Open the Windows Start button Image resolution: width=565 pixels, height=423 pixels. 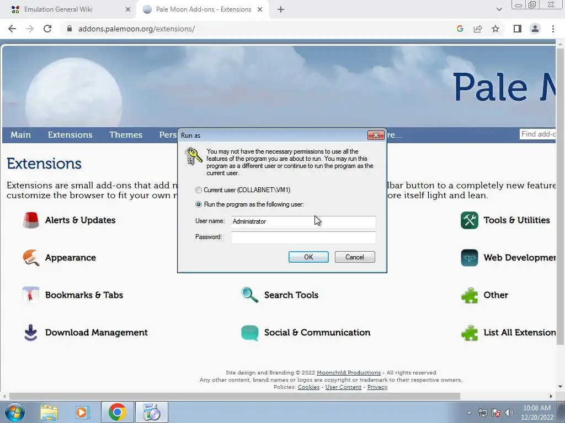click(14, 412)
